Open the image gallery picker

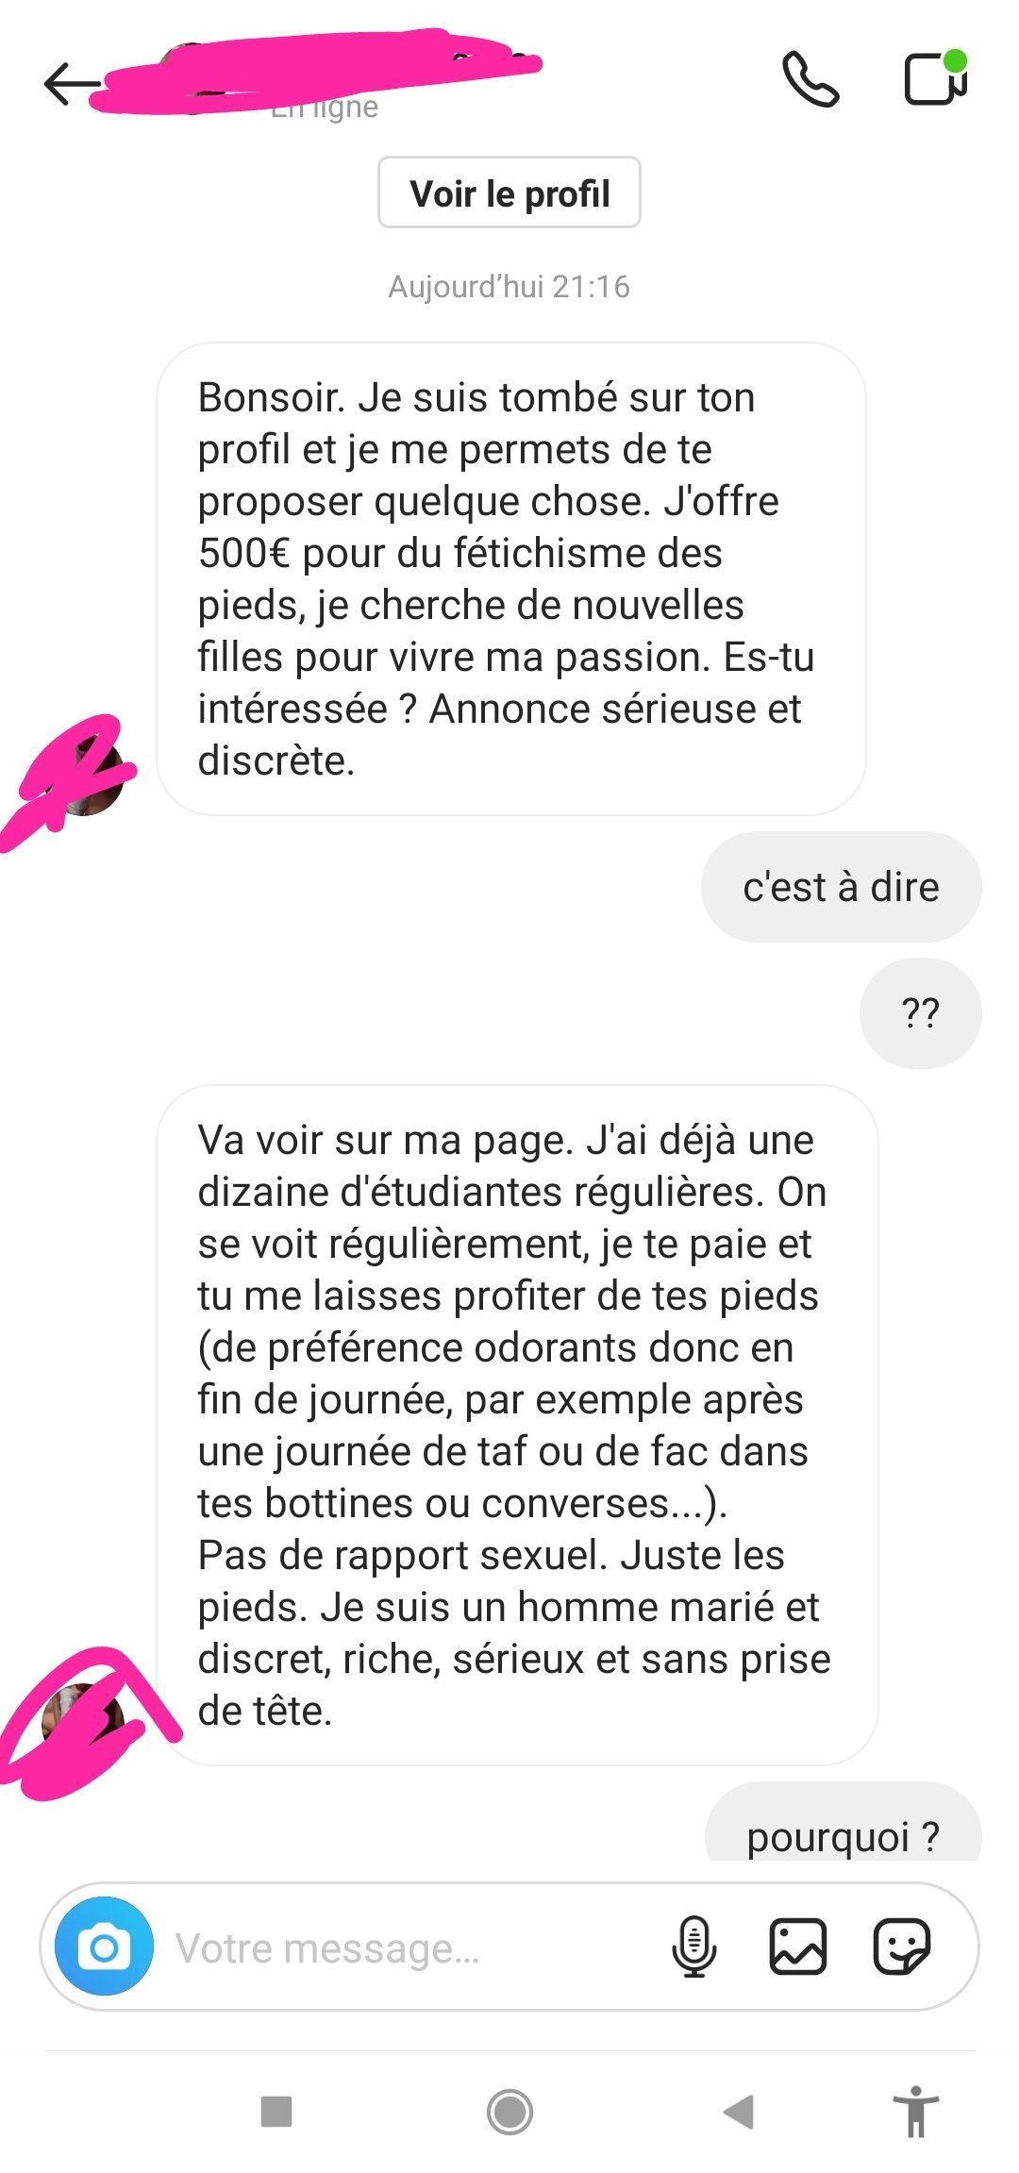coord(798,1947)
